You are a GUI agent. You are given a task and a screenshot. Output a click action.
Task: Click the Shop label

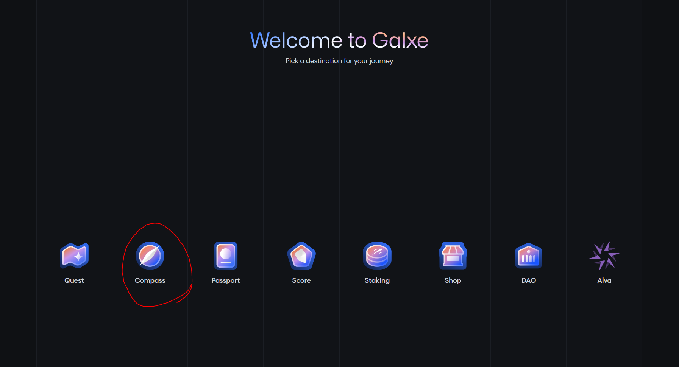point(453,280)
